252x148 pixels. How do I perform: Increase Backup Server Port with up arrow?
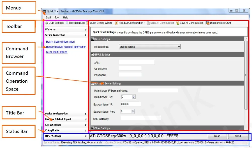(133, 110)
